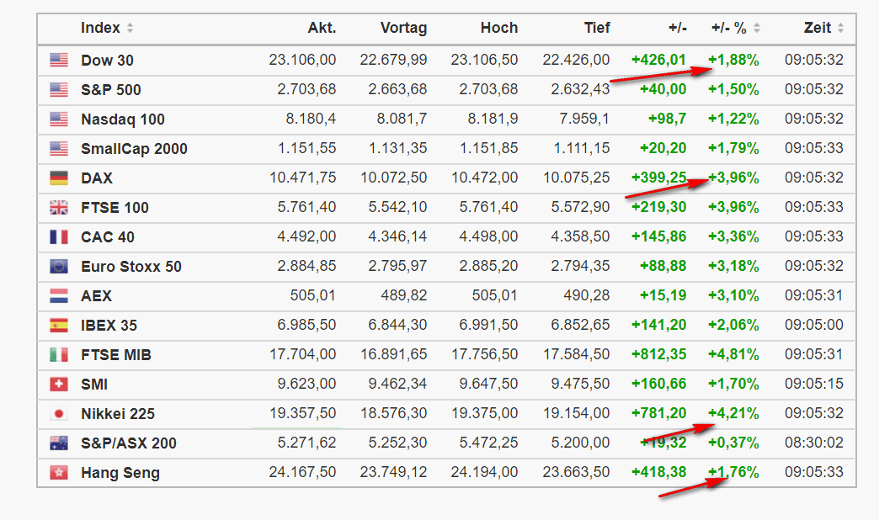Click the EU flag beside Euro Stoxx 50

(58, 266)
